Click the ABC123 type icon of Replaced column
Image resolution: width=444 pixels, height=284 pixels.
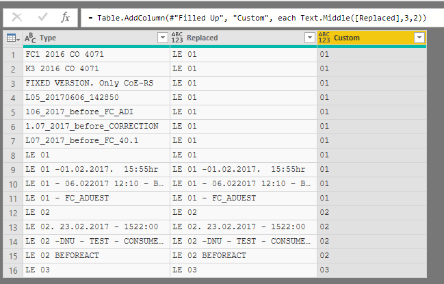[177, 38]
